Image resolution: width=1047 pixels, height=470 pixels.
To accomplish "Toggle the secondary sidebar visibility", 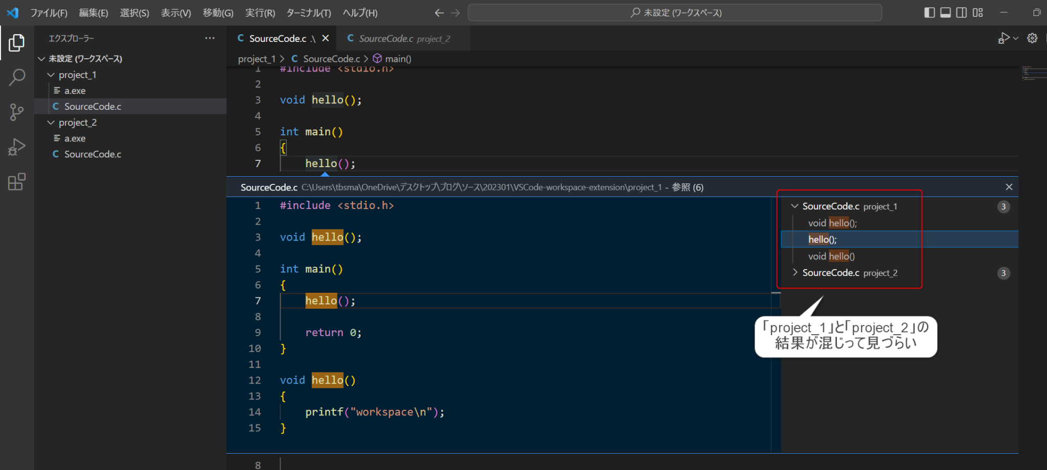I will click(962, 12).
